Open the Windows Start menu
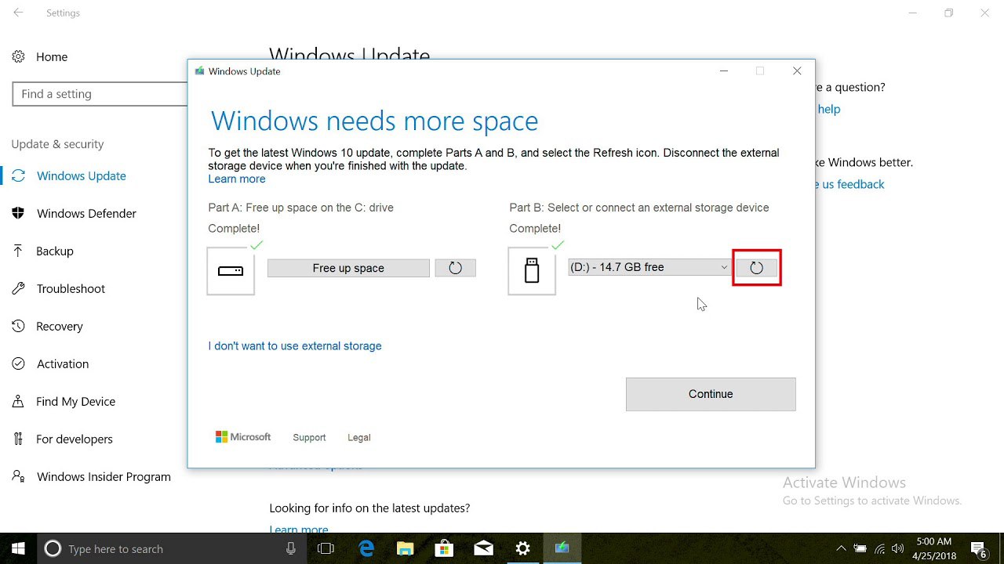The image size is (1004, 564). (x=18, y=548)
